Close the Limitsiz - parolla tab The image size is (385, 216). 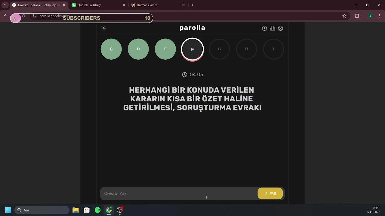pyautogui.click(x=64, y=5)
